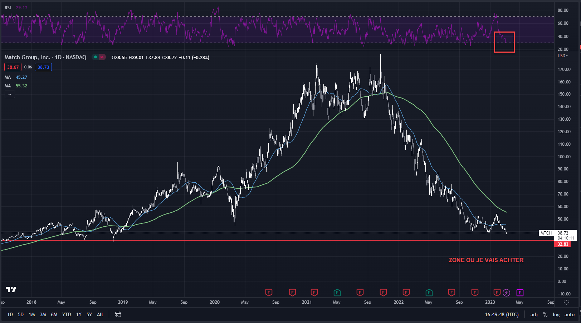581x323 pixels.
Task: Select the 1Y date range
Action: click(x=79, y=314)
